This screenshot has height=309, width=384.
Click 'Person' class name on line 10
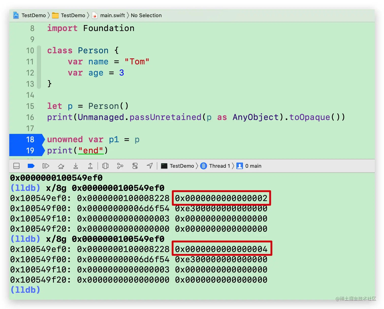pos(93,51)
